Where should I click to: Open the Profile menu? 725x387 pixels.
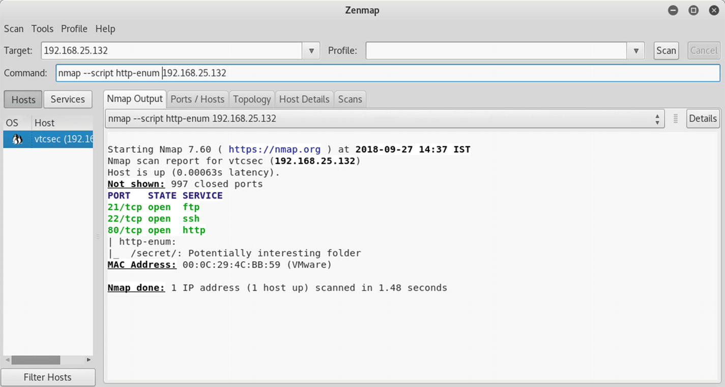coord(74,29)
